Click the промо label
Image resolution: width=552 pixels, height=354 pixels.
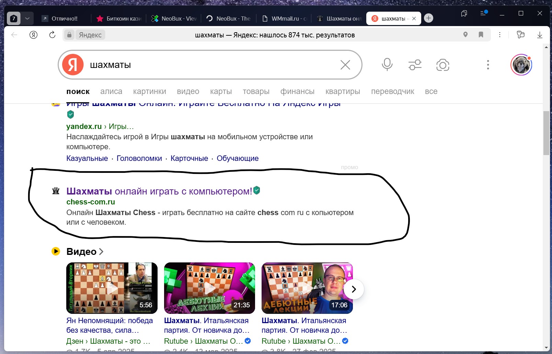coord(349,167)
